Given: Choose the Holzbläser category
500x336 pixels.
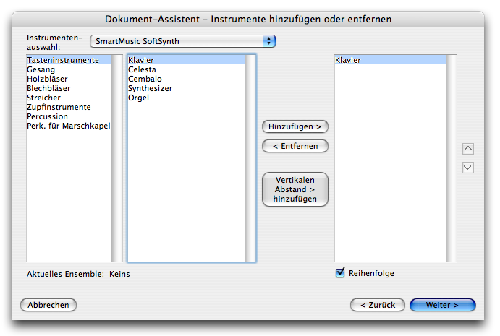Looking at the screenshot, I should 47,79.
